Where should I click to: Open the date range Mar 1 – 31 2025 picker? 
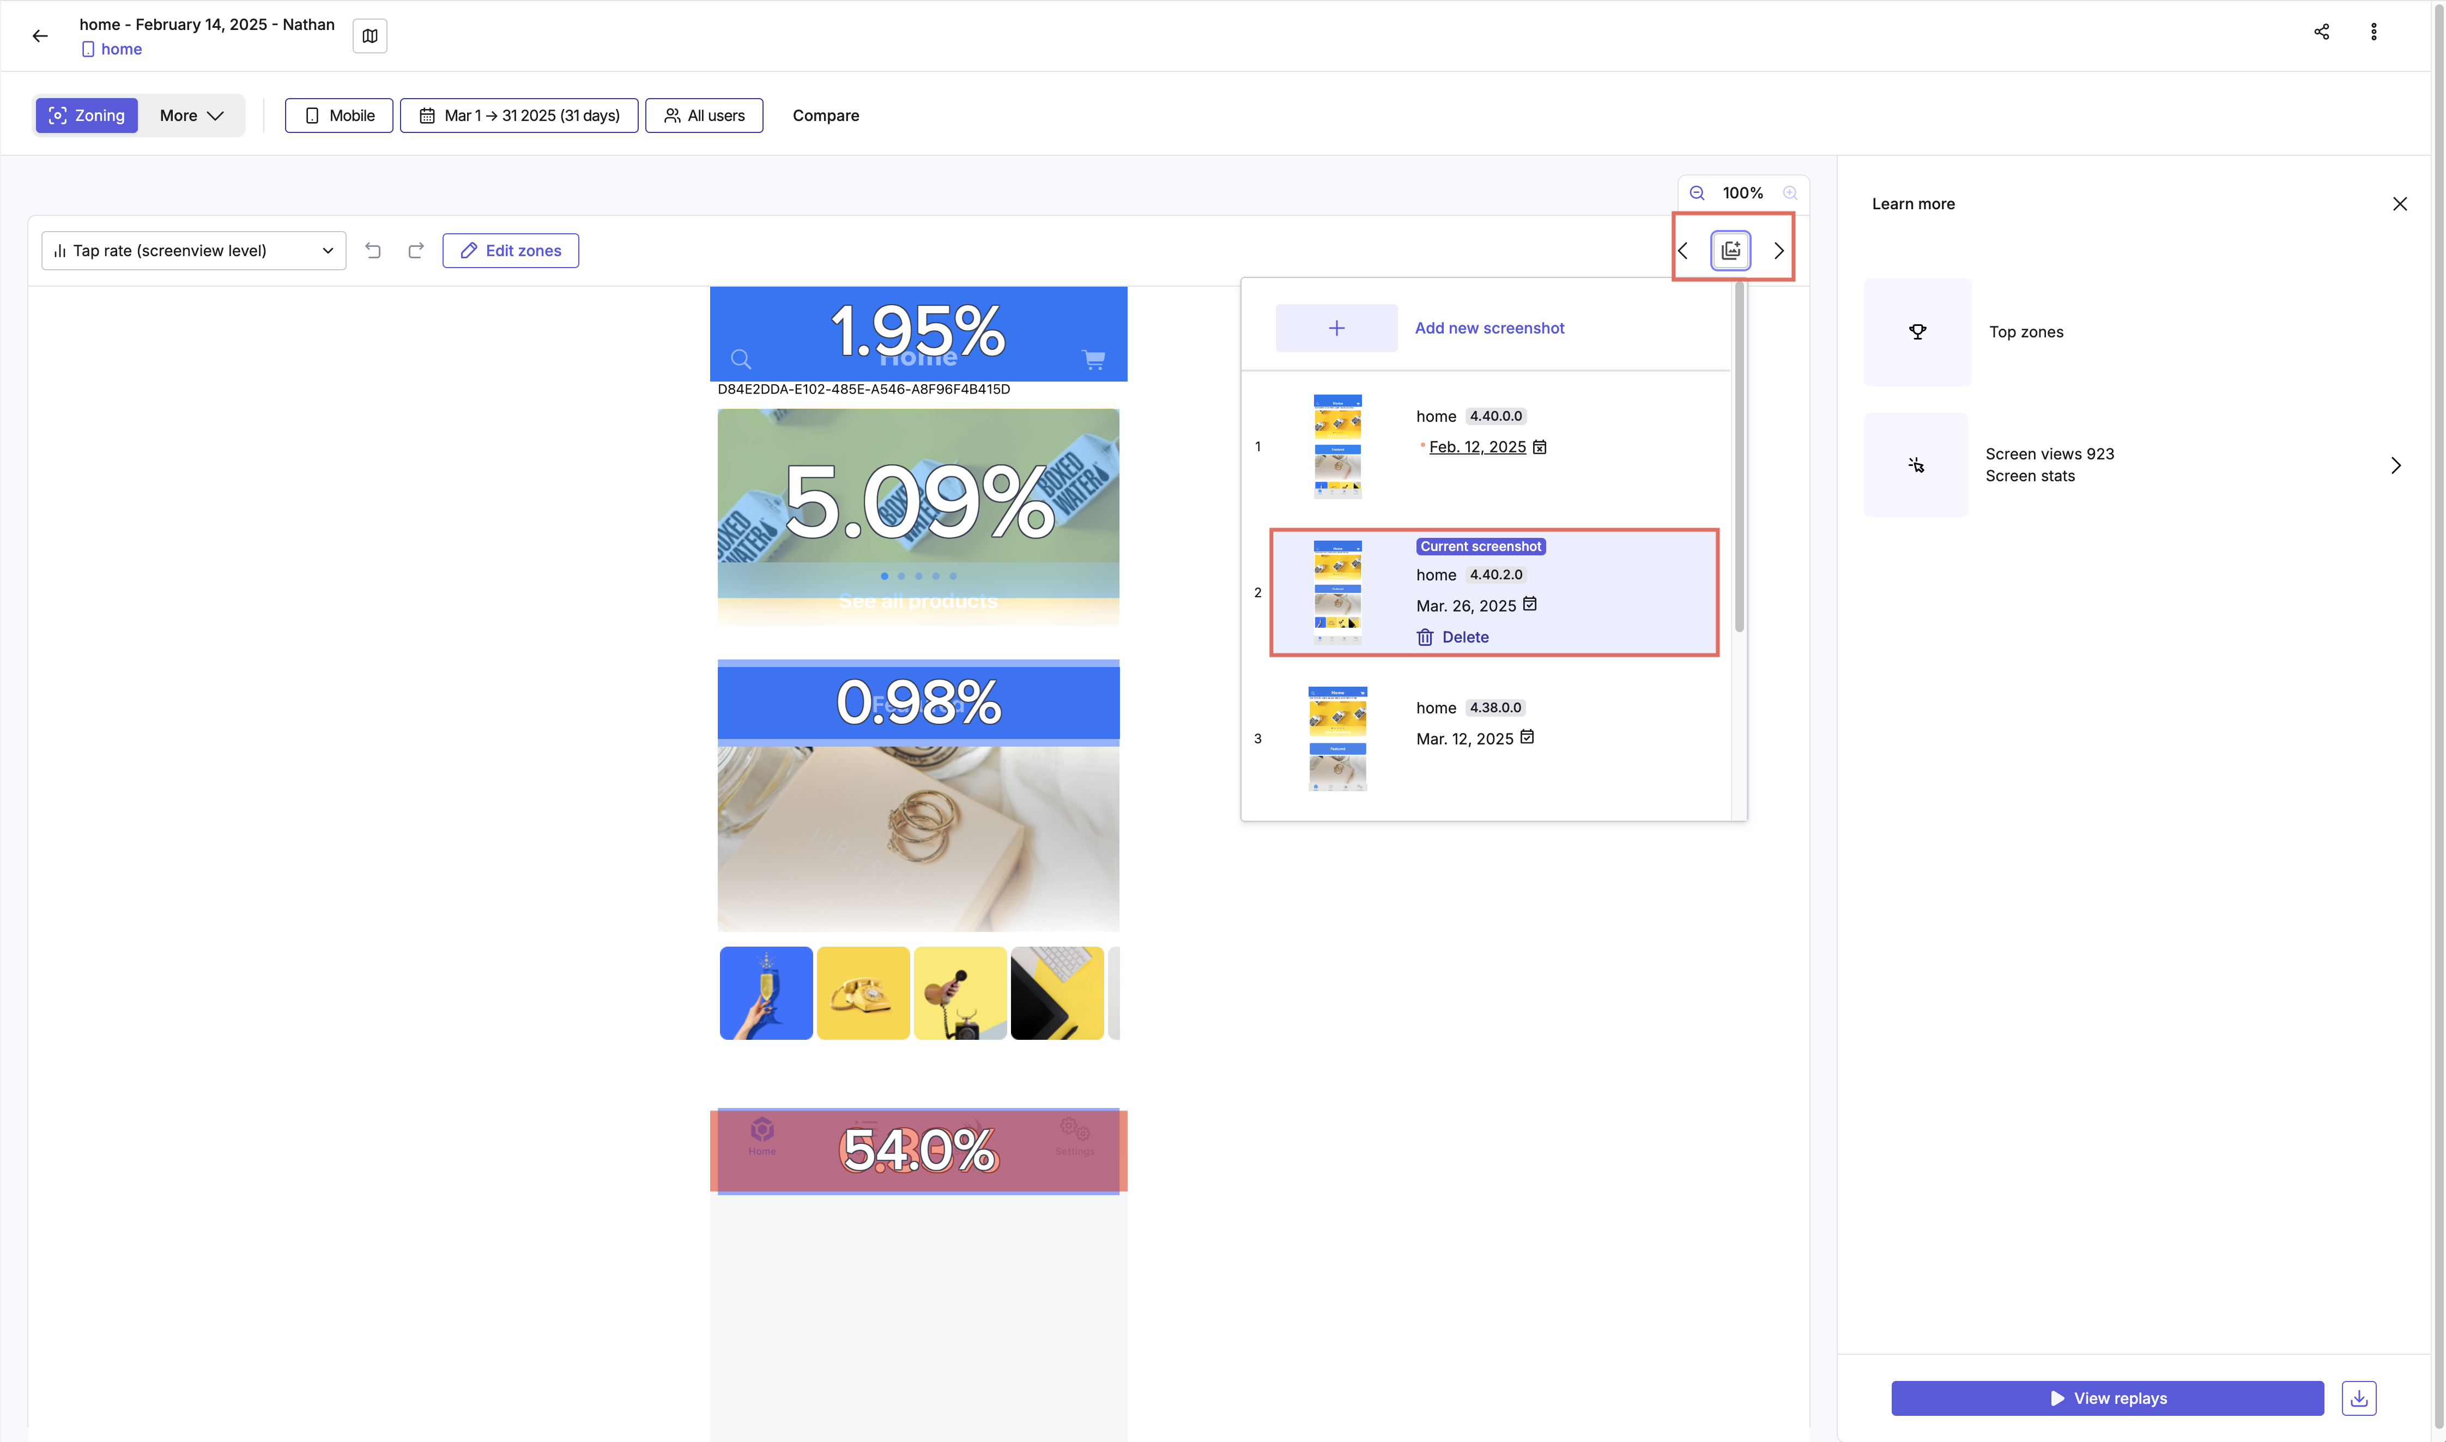519,116
